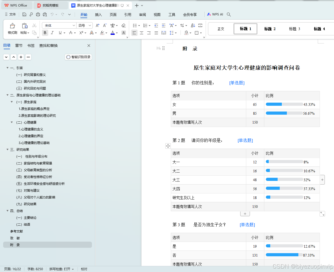Decrease font size with A- icon
Viewport: 334px width, 272px height.
[105, 25]
